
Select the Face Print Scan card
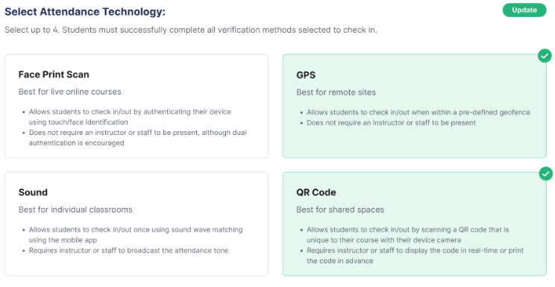click(137, 106)
